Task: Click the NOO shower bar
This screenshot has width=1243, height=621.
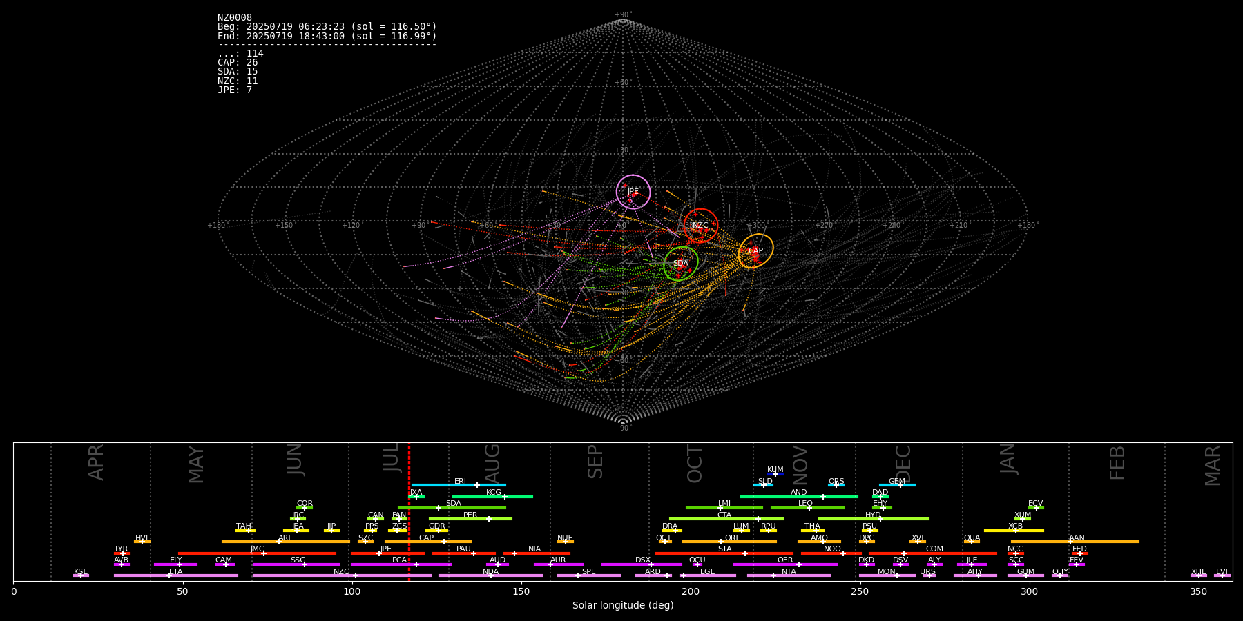Action: pos(831,553)
